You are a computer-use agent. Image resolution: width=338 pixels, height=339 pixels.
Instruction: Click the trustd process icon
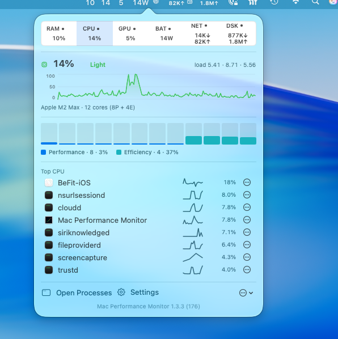pyautogui.click(x=49, y=270)
